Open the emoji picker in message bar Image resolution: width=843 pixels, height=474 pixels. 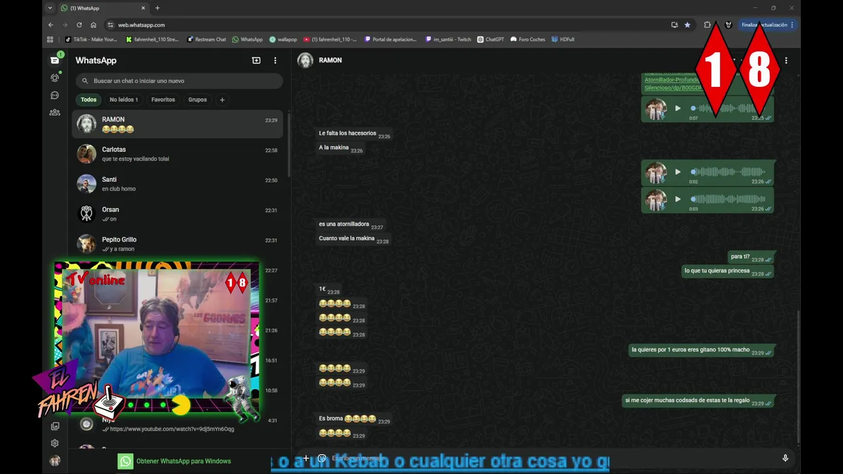tap(322, 458)
